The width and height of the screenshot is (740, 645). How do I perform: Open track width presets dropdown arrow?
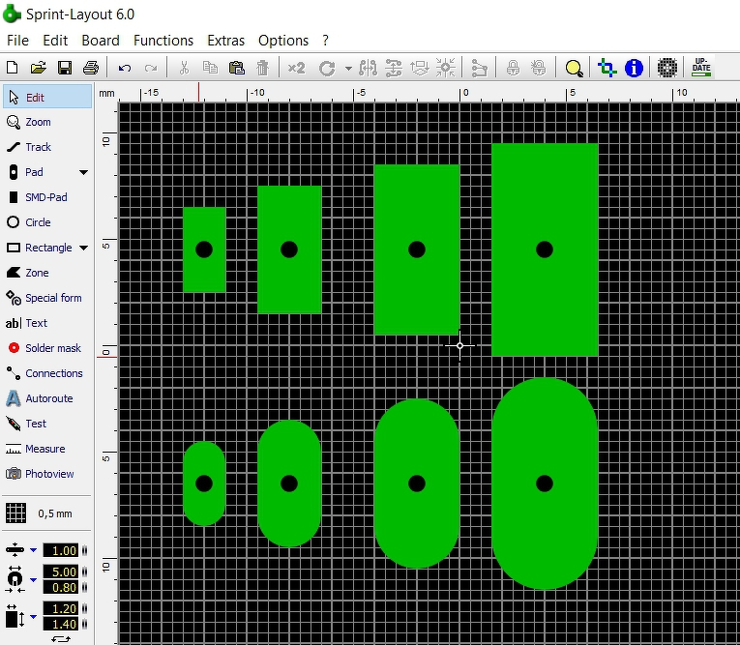pos(34,550)
